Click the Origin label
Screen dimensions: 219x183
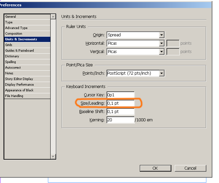tap(99, 35)
